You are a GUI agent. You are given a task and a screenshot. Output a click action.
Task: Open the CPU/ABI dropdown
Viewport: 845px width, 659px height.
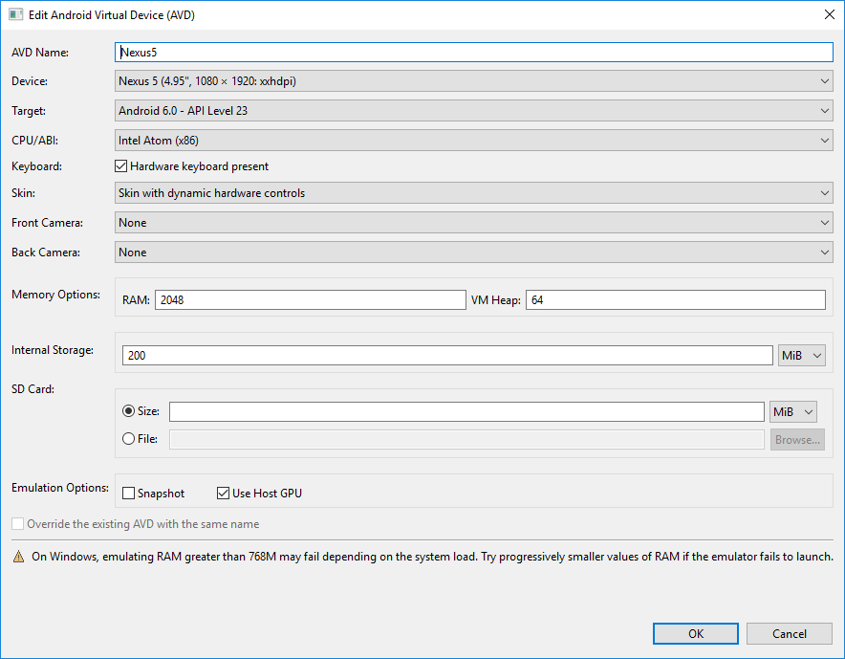pos(474,141)
